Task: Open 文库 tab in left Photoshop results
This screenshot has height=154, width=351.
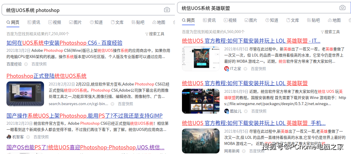Action: tap(117, 22)
